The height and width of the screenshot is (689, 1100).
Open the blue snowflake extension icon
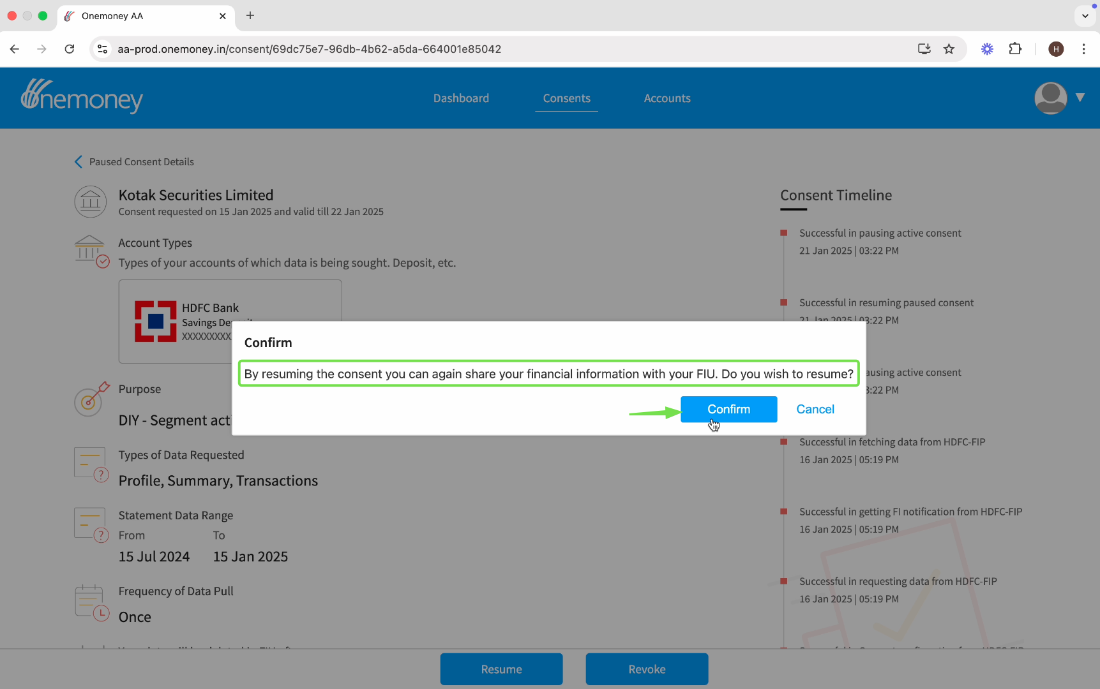pyautogui.click(x=987, y=49)
